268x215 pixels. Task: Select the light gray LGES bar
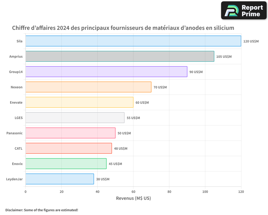point(75,118)
